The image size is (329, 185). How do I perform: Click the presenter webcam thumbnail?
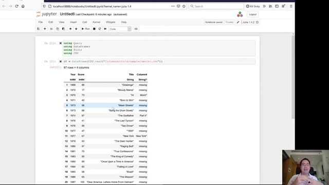pyautogui.click(x=305, y=168)
